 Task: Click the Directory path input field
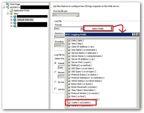pyautogui.click(x=60, y=37)
